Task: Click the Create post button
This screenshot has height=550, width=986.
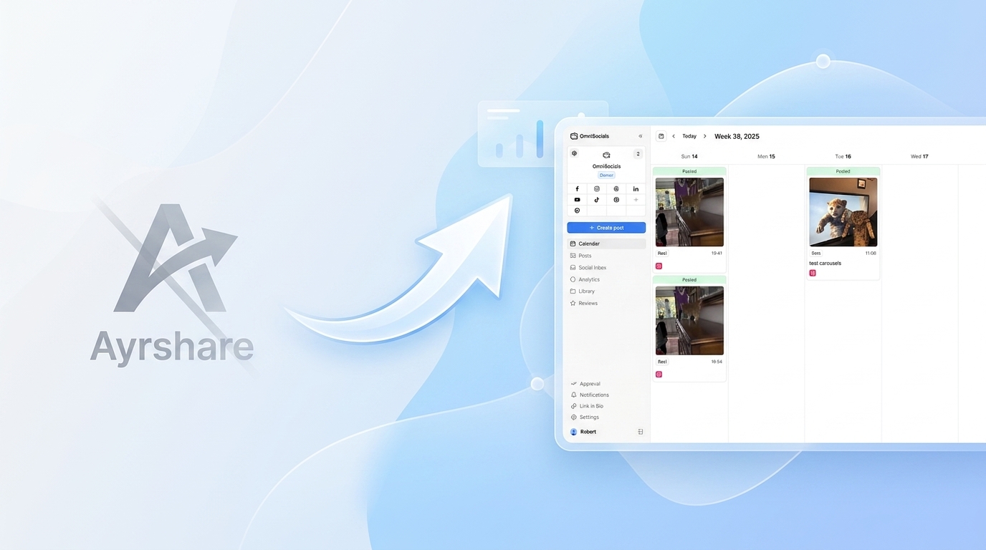Action: (606, 228)
